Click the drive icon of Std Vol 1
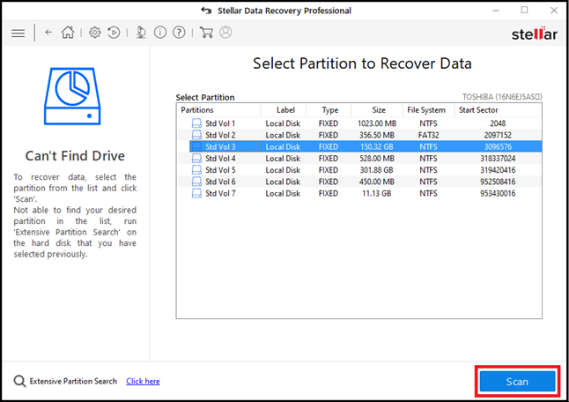569x402 pixels. click(x=196, y=123)
